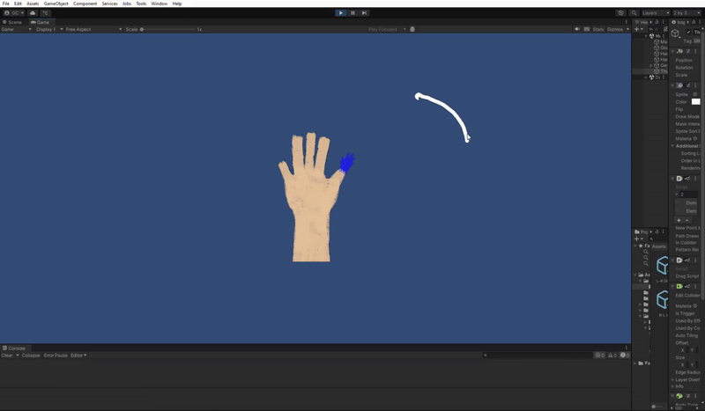
Task: Click the Edit Collider button
Action: click(687, 296)
